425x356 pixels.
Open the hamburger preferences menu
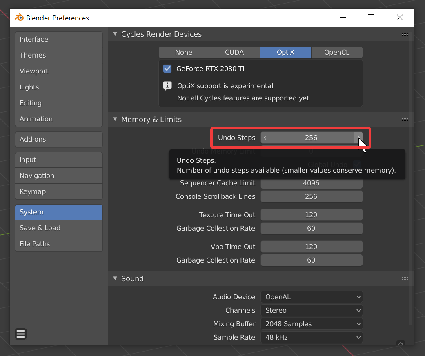point(21,334)
